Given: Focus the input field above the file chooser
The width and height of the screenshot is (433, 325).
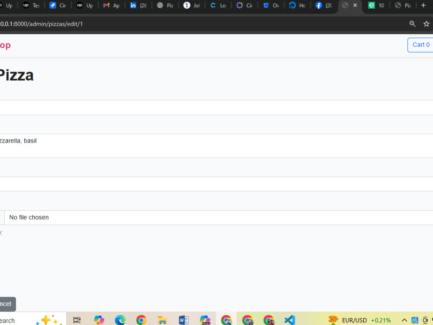Looking at the screenshot, I should tap(216, 184).
